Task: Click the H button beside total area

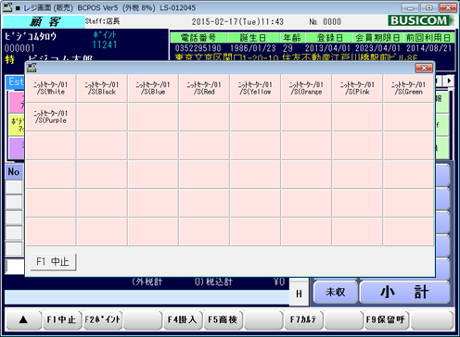Action: pos(299,293)
